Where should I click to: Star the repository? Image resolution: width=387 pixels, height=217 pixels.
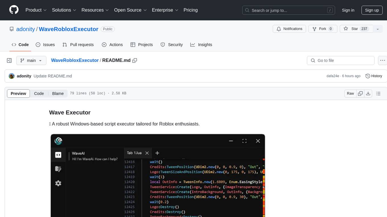tap(356, 29)
